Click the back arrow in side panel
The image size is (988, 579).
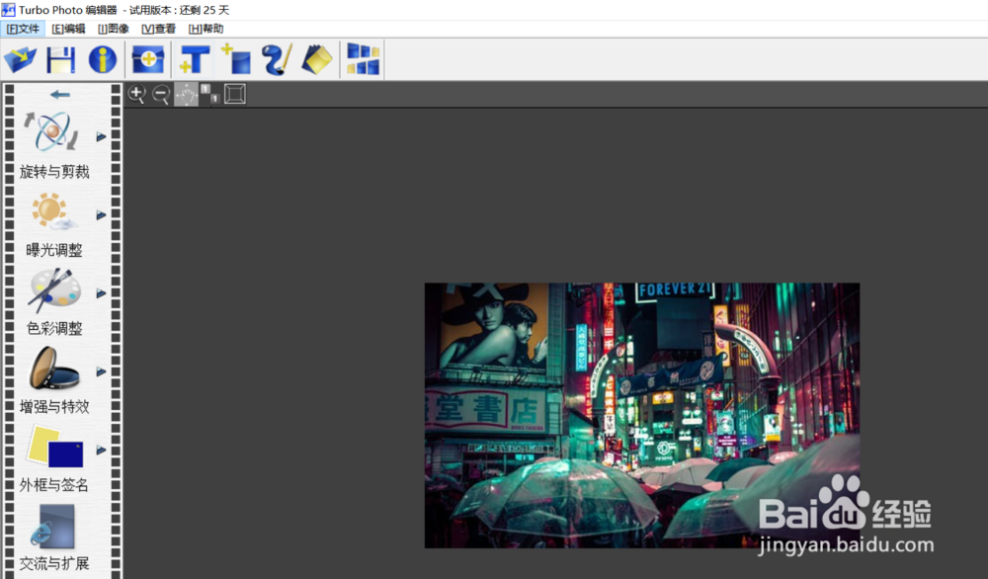coord(60,95)
